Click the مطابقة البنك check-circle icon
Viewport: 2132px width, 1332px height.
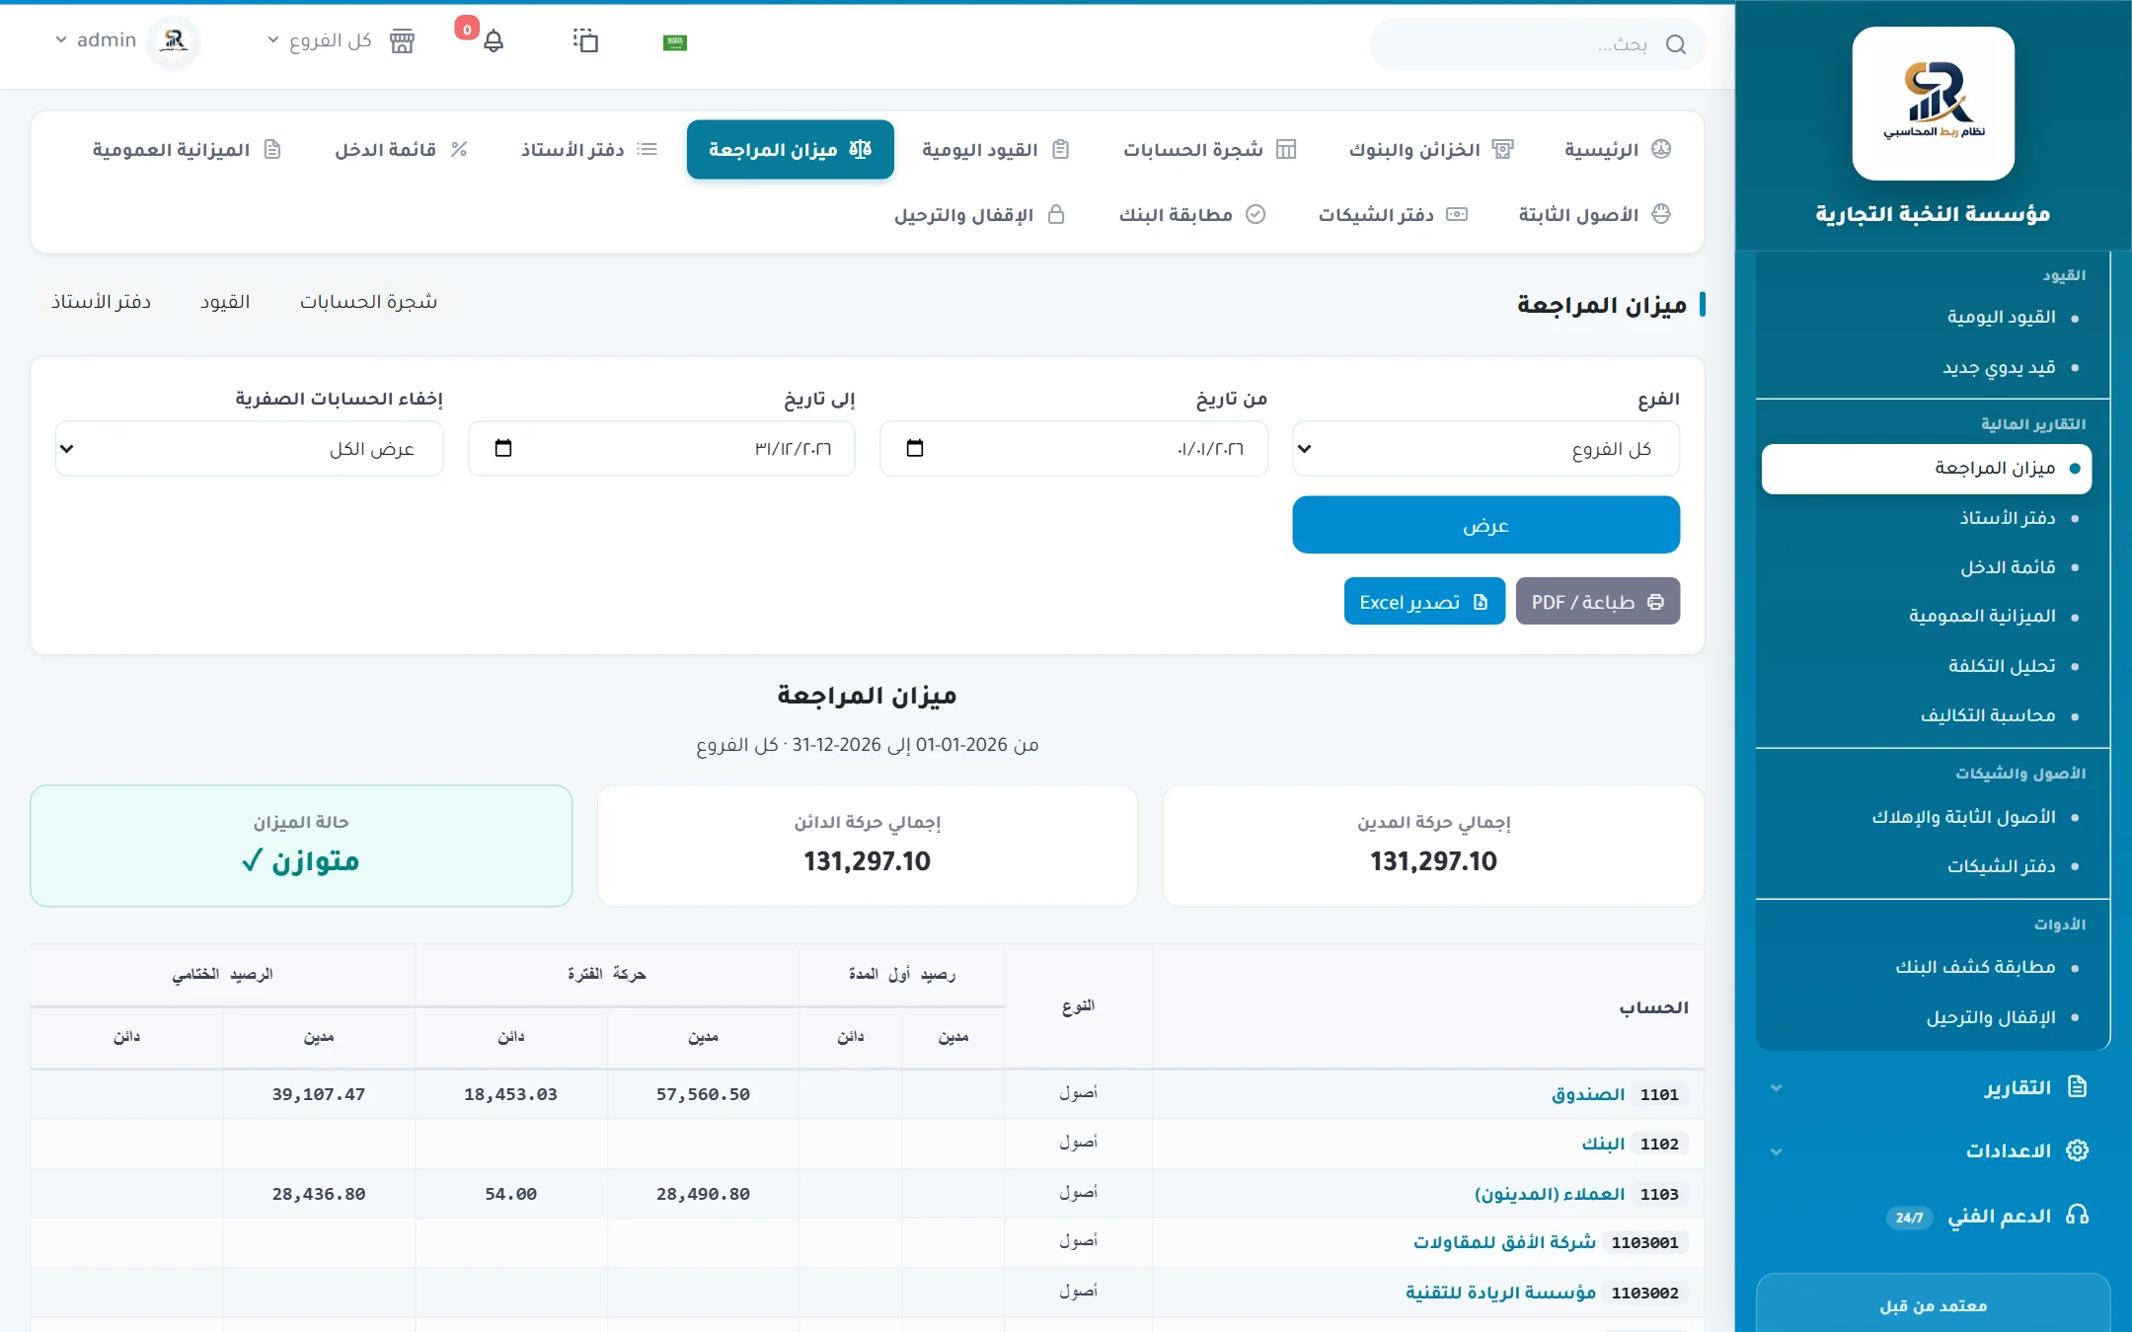pos(1256,214)
